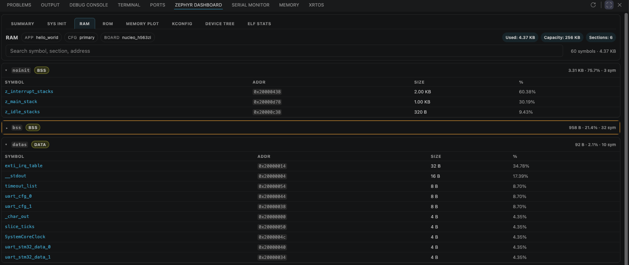
Task: Open the __stdout symbol link
Action: pos(15,176)
